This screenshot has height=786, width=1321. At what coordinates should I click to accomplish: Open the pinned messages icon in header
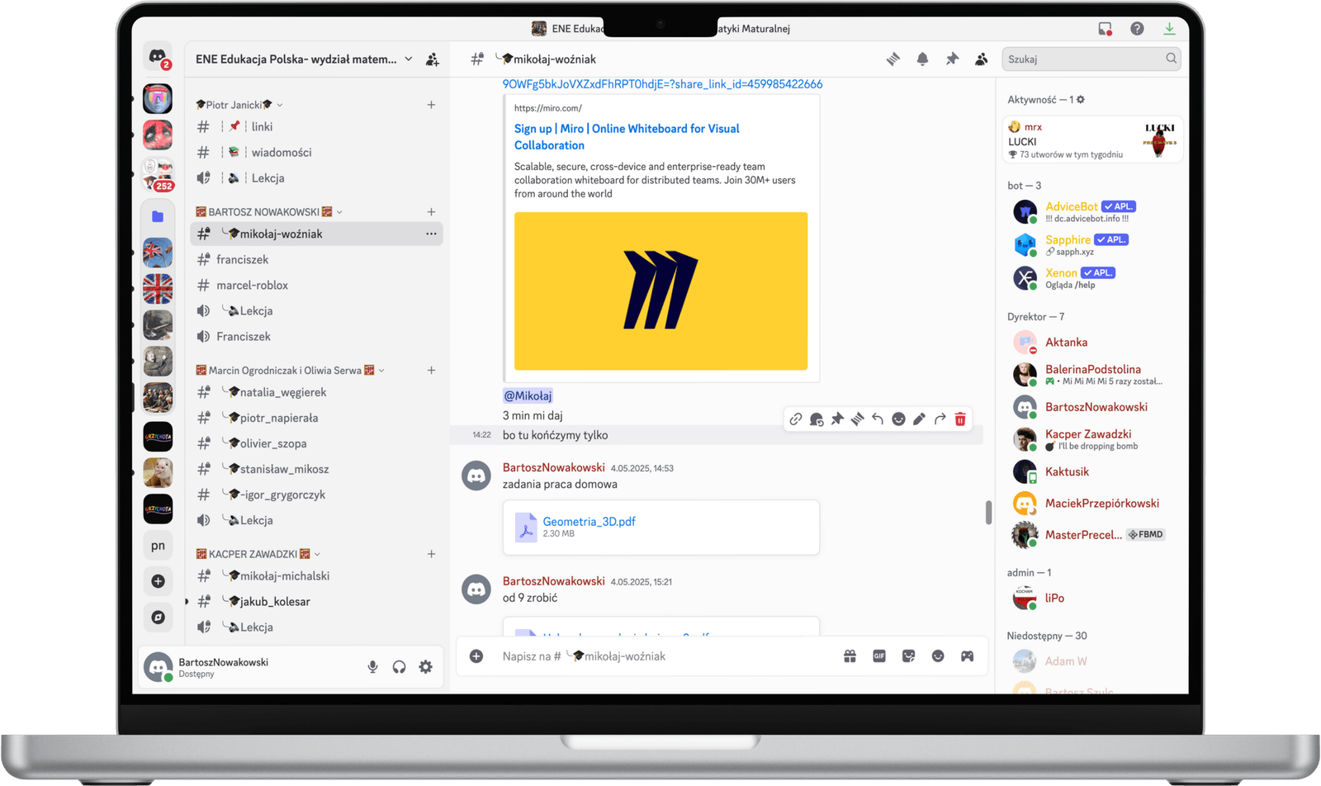[952, 59]
